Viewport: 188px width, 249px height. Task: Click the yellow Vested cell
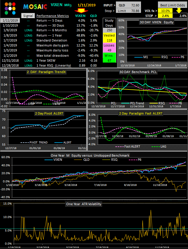[109, 35]
